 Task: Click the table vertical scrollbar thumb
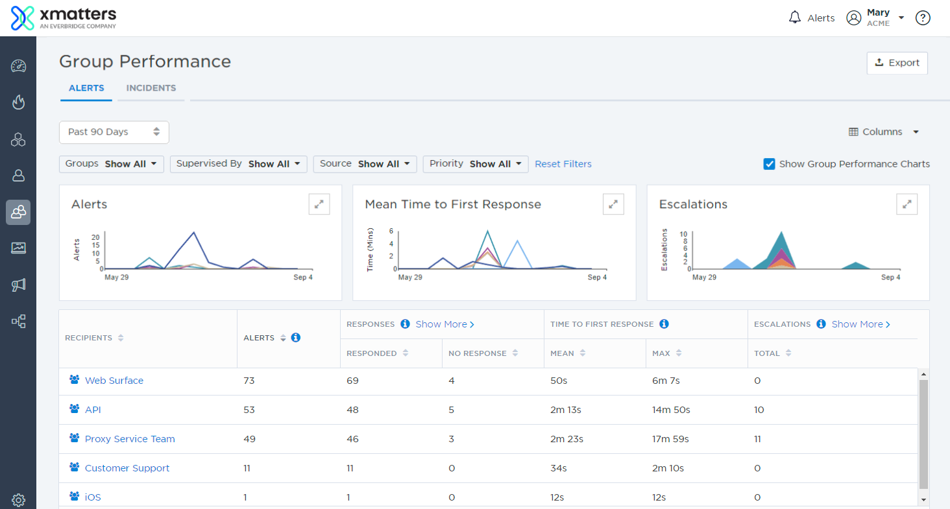(924, 434)
